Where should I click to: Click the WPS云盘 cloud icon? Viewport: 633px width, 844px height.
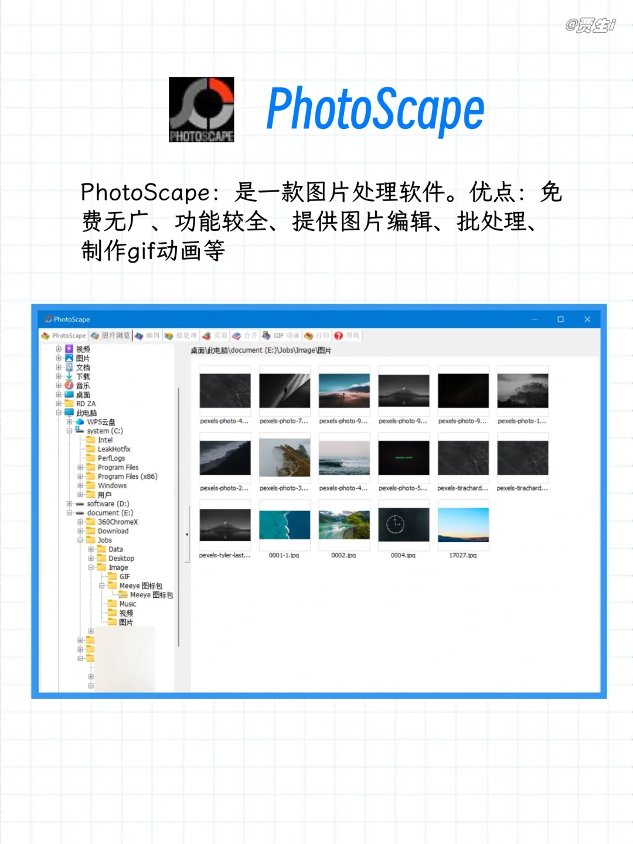coord(81,422)
